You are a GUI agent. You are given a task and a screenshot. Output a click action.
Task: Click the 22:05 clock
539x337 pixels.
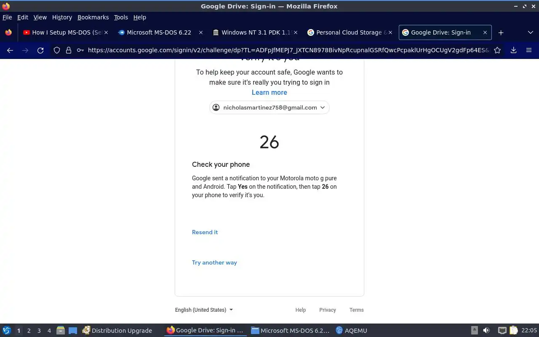click(x=529, y=331)
